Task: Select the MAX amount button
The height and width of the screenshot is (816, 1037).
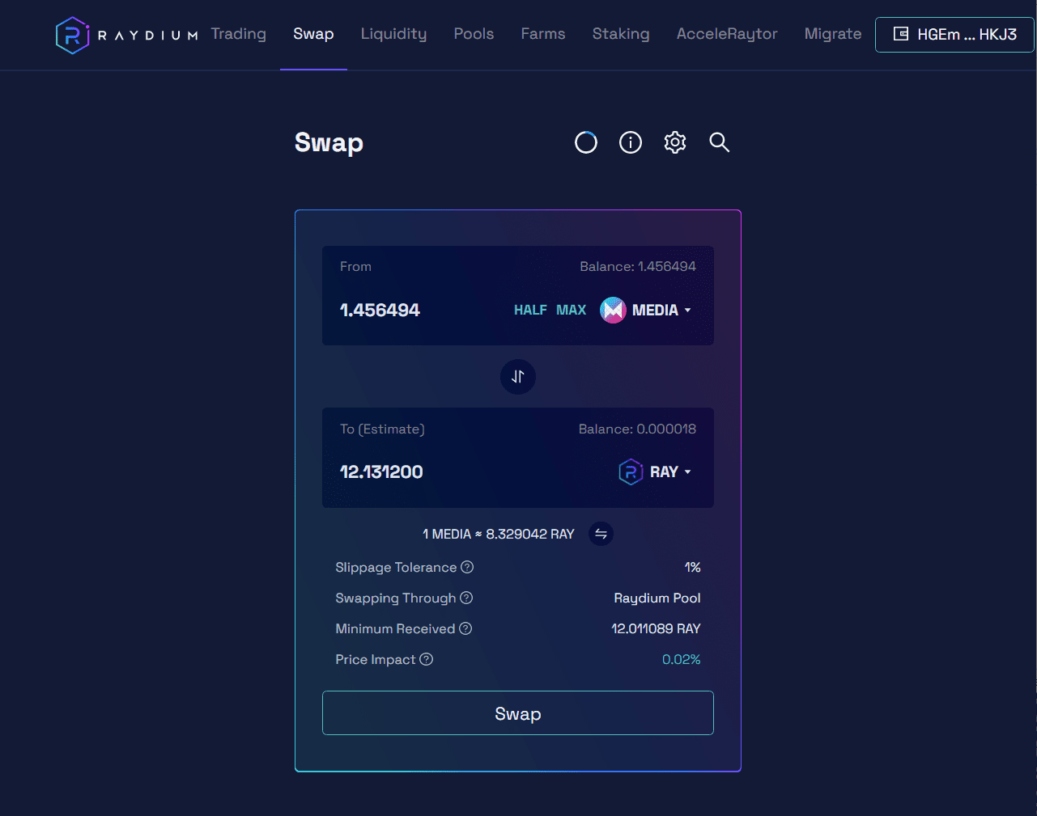Action: coord(571,311)
